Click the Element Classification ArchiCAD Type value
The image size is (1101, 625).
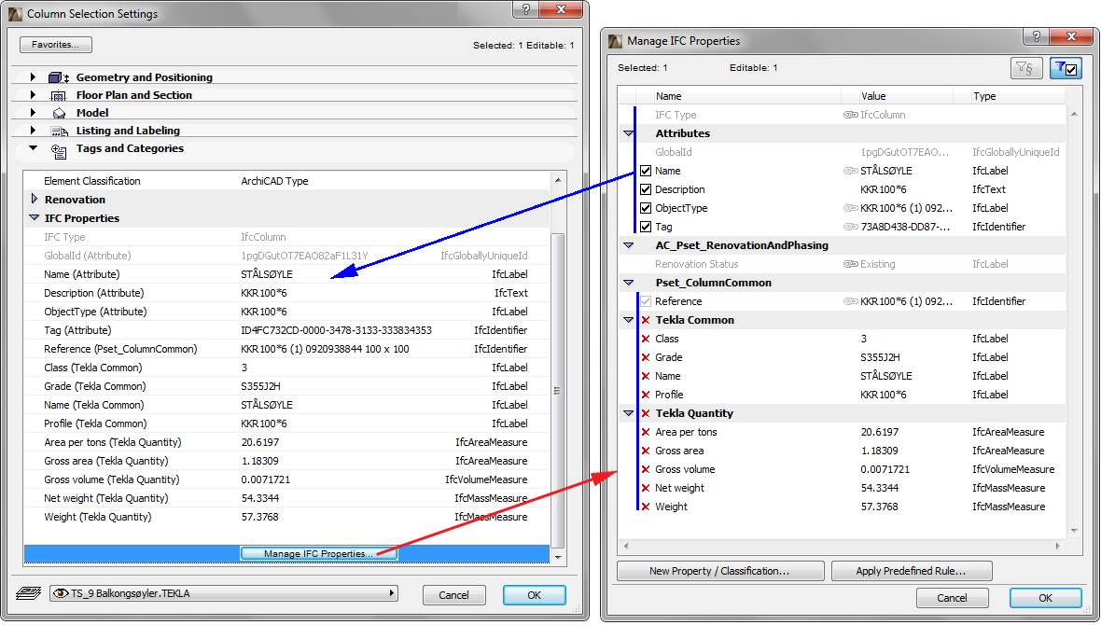coord(274,181)
